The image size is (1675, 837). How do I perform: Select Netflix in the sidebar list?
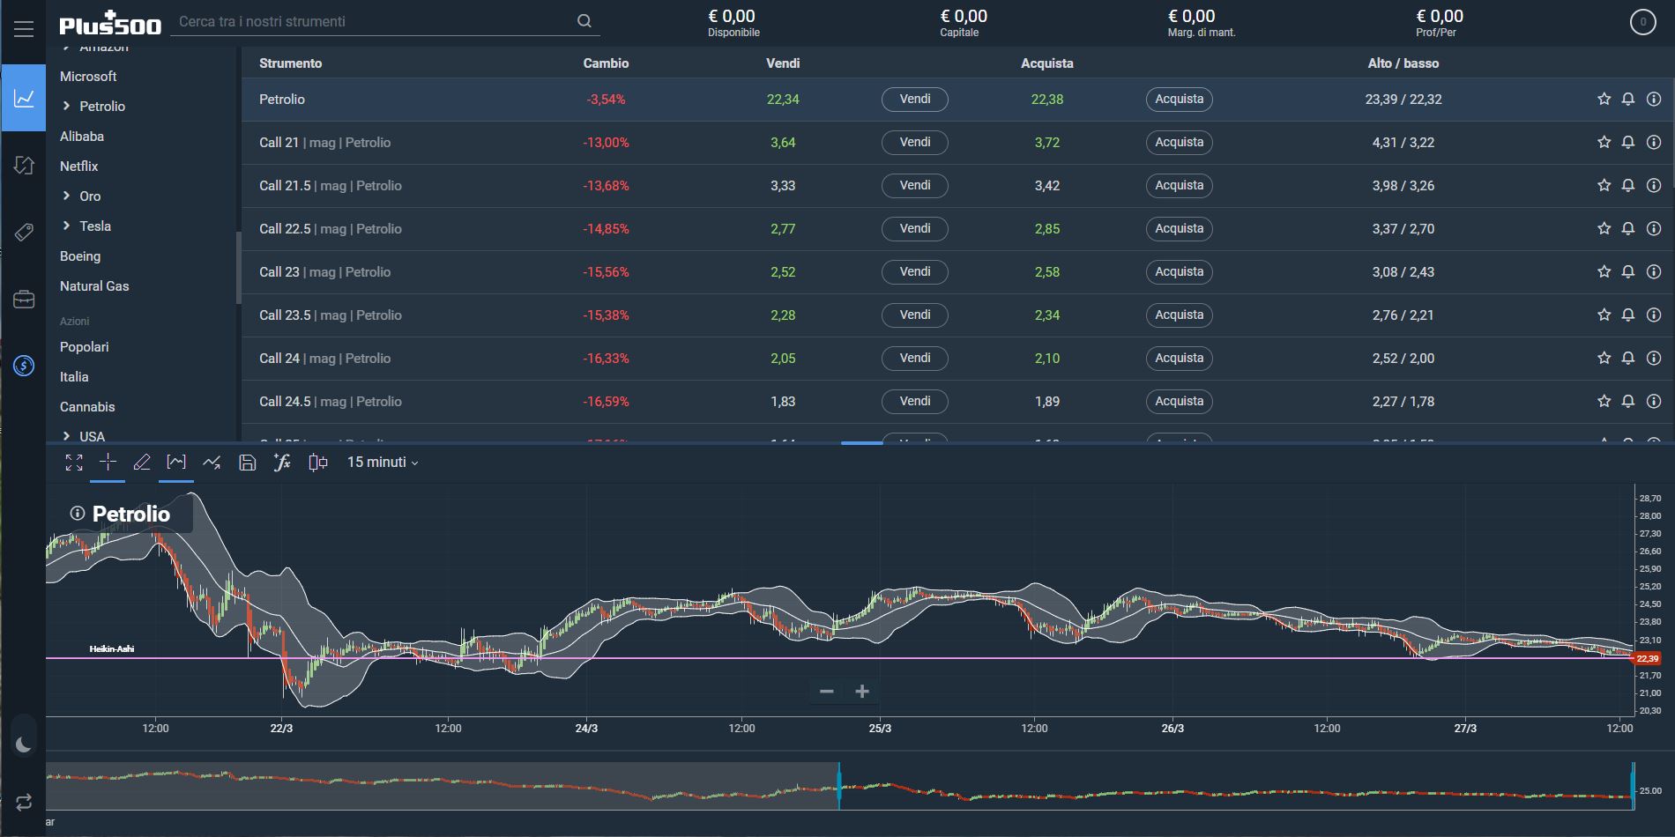click(79, 167)
